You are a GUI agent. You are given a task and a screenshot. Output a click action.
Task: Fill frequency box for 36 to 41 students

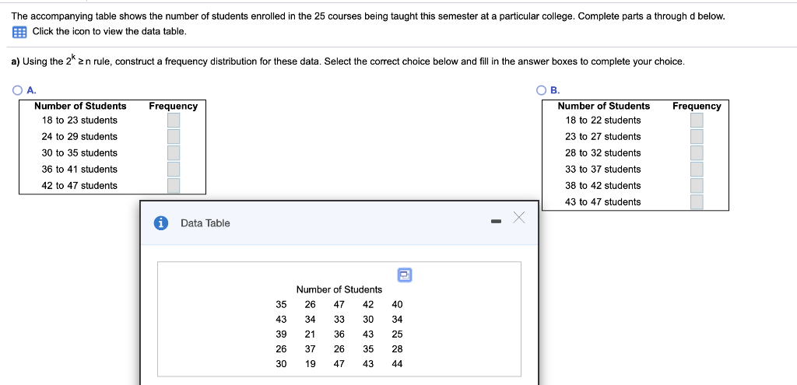(174, 169)
